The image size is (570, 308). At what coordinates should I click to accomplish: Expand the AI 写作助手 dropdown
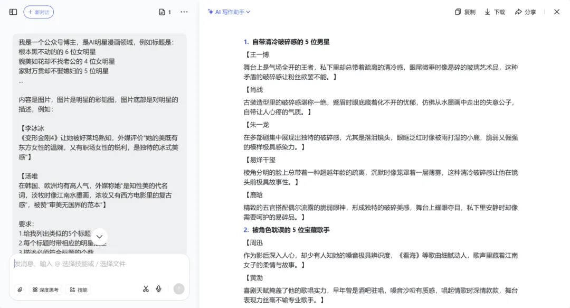click(x=229, y=12)
